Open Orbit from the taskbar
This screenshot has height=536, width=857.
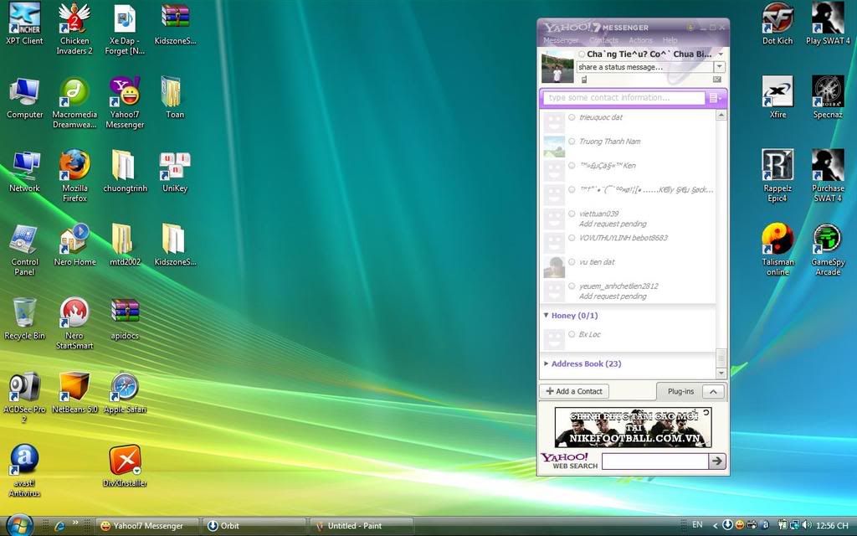click(254, 526)
